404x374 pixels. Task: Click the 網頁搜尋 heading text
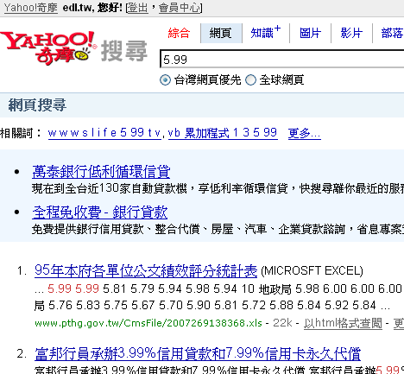pos(37,105)
